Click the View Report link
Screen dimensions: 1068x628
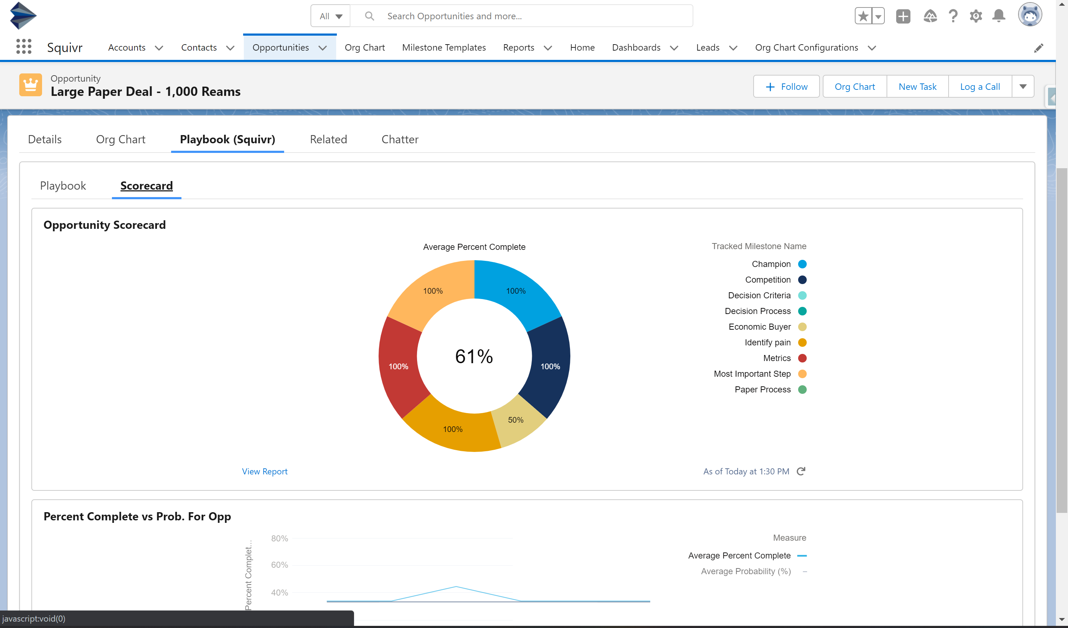coord(265,471)
